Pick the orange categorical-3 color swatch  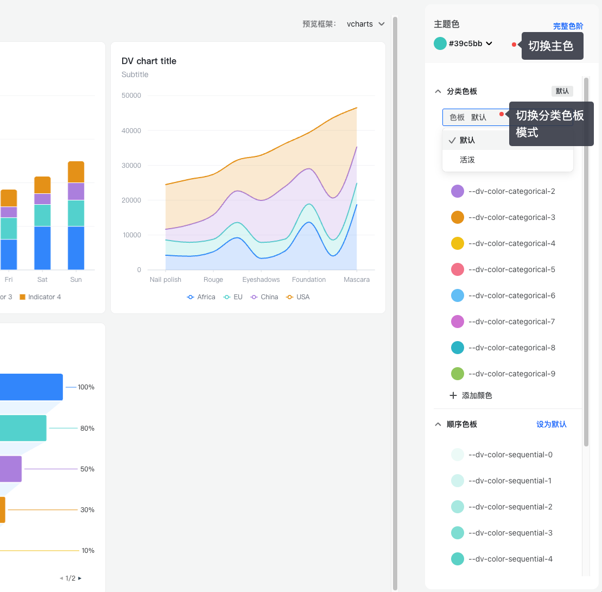458,217
